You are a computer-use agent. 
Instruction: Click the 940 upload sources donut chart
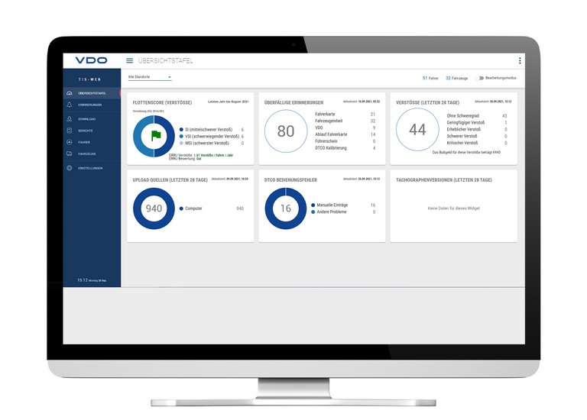[154, 208]
